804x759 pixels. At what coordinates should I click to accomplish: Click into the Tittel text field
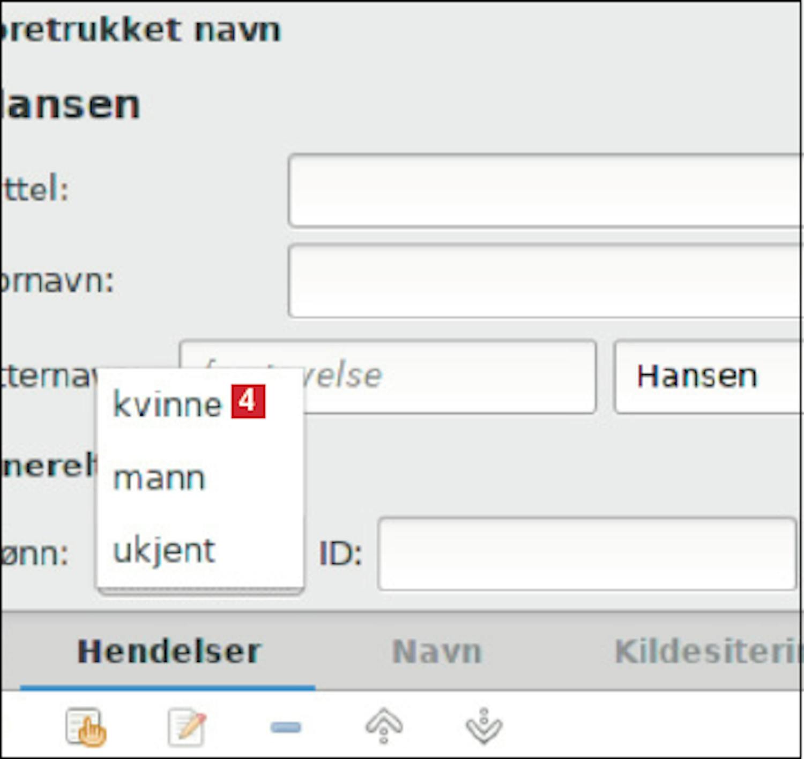point(544,190)
